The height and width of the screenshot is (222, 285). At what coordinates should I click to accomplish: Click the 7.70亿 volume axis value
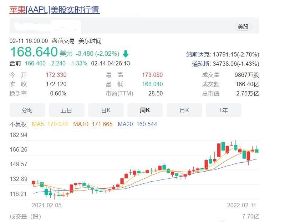tap(251, 217)
